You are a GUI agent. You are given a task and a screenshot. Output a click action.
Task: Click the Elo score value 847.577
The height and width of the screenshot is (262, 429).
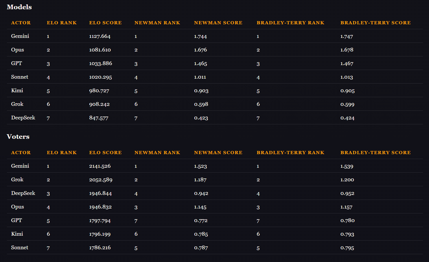99,118
